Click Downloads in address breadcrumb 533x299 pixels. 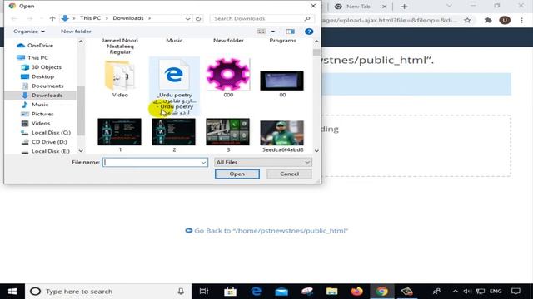point(128,18)
